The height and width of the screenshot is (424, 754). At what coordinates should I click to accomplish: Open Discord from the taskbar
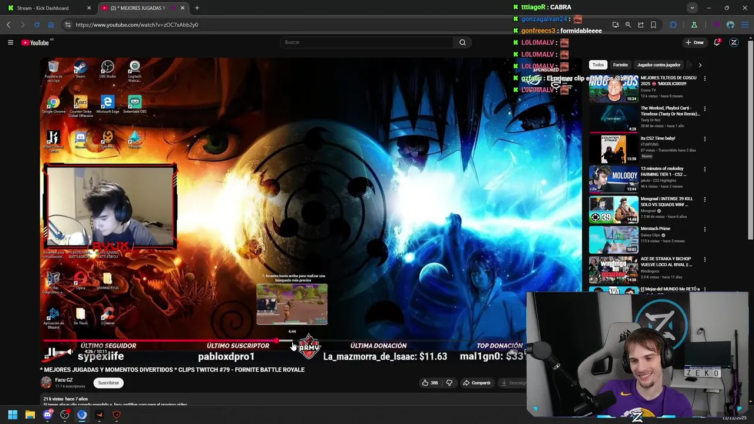pos(48,415)
